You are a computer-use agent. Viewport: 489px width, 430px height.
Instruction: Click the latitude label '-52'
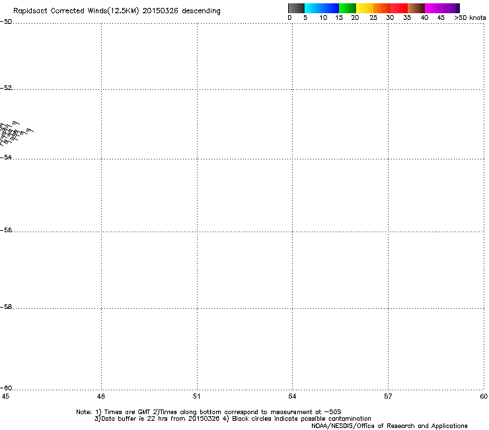point(6,88)
